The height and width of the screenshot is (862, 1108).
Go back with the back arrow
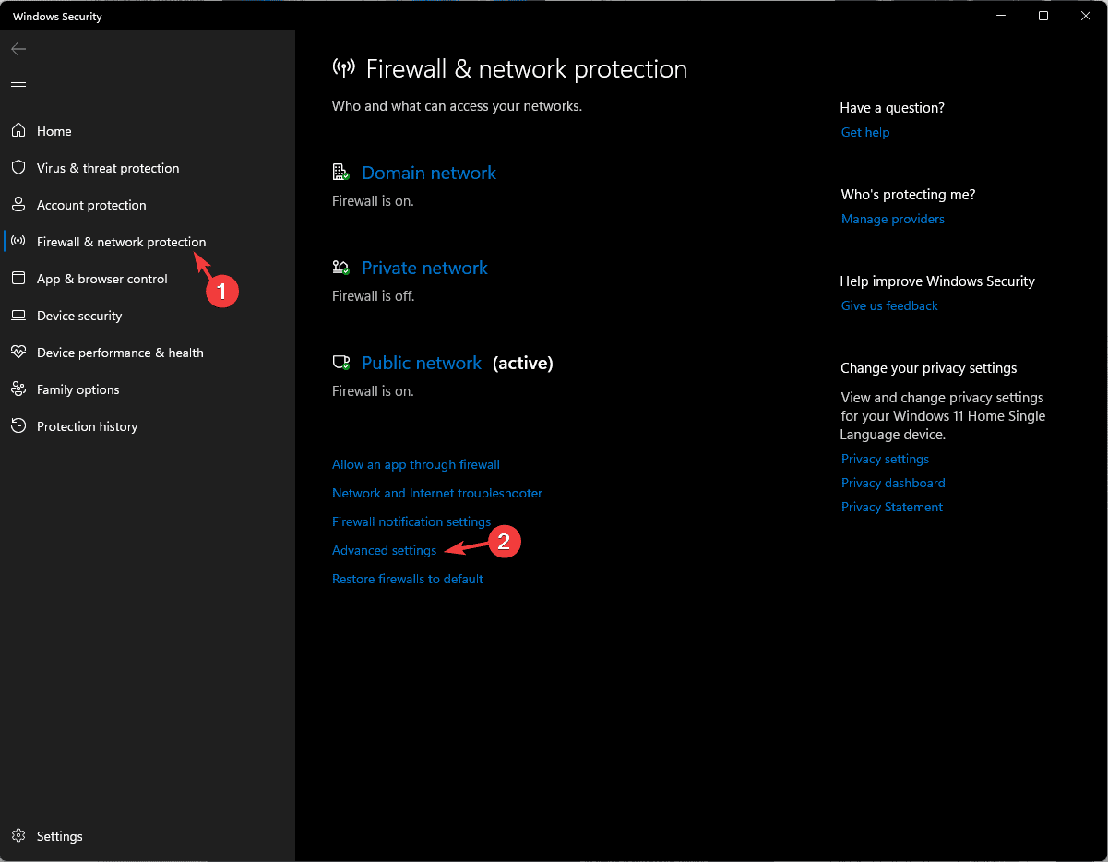tap(18, 49)
